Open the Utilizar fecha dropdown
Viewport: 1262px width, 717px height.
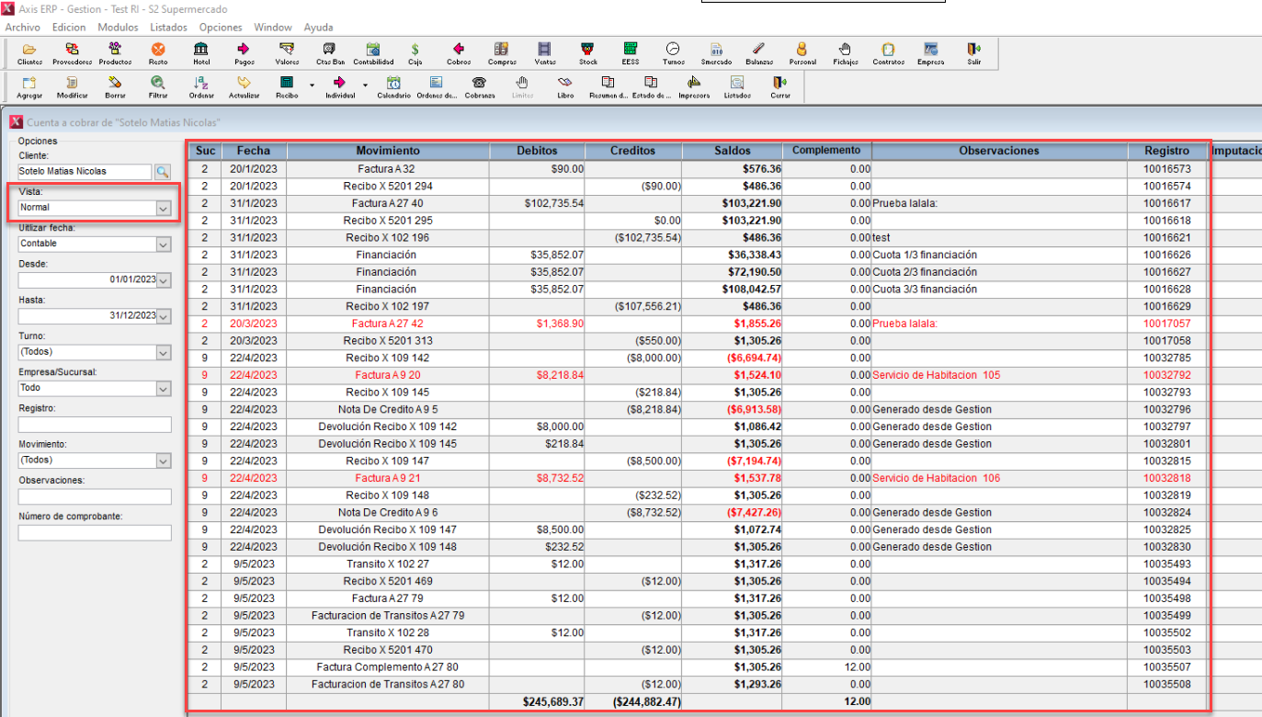click(x=163, y=245)
